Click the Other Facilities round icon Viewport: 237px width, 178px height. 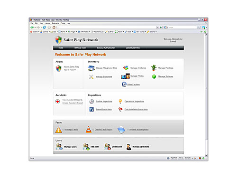[124, 84]
